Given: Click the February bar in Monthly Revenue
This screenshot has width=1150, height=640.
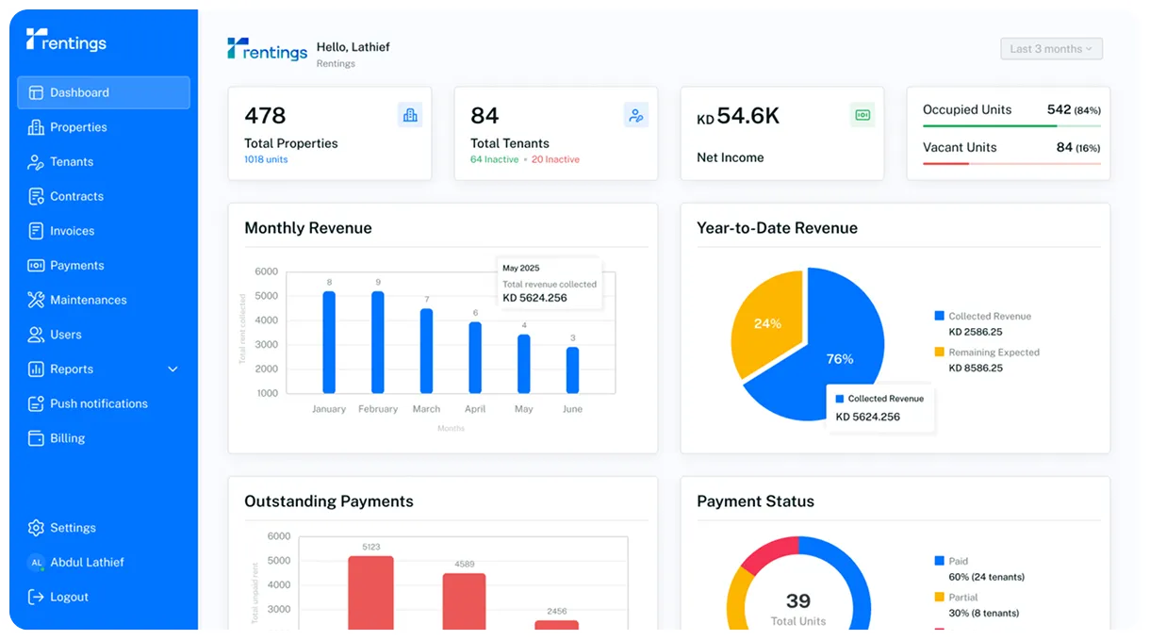Looking at the screenshot, I should pos(378,342).
